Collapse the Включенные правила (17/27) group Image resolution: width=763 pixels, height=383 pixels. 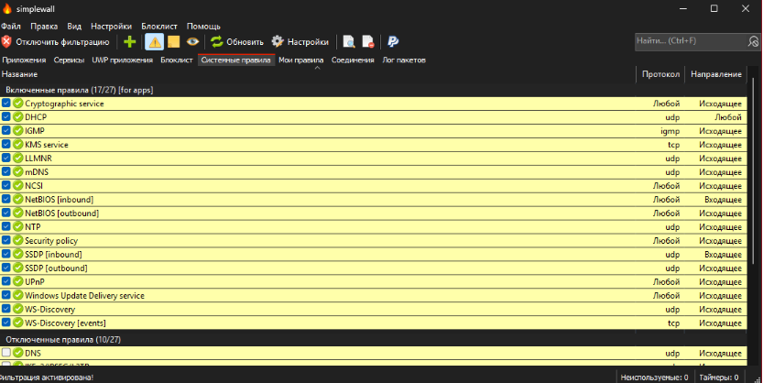(x=80, y=90)
